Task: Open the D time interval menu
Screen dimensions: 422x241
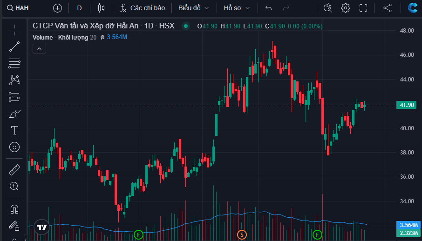Action: [79, 8]
